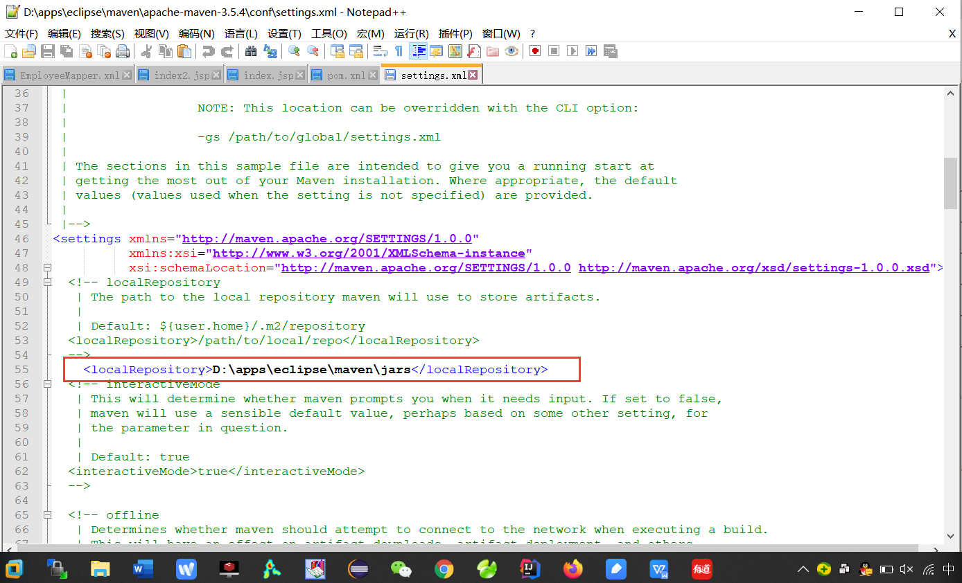Toggle the Word Wrap toolbar button
The width and height of the screenshot is (962, 583).
(x=380, y=51)
